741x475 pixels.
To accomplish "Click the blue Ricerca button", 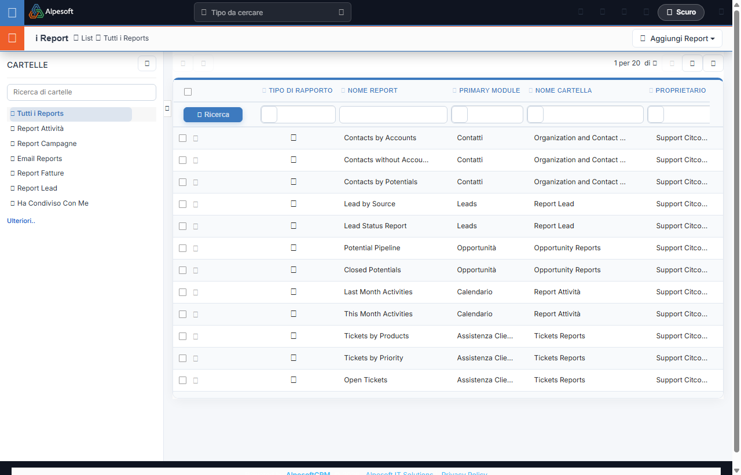I will [213, 115].
